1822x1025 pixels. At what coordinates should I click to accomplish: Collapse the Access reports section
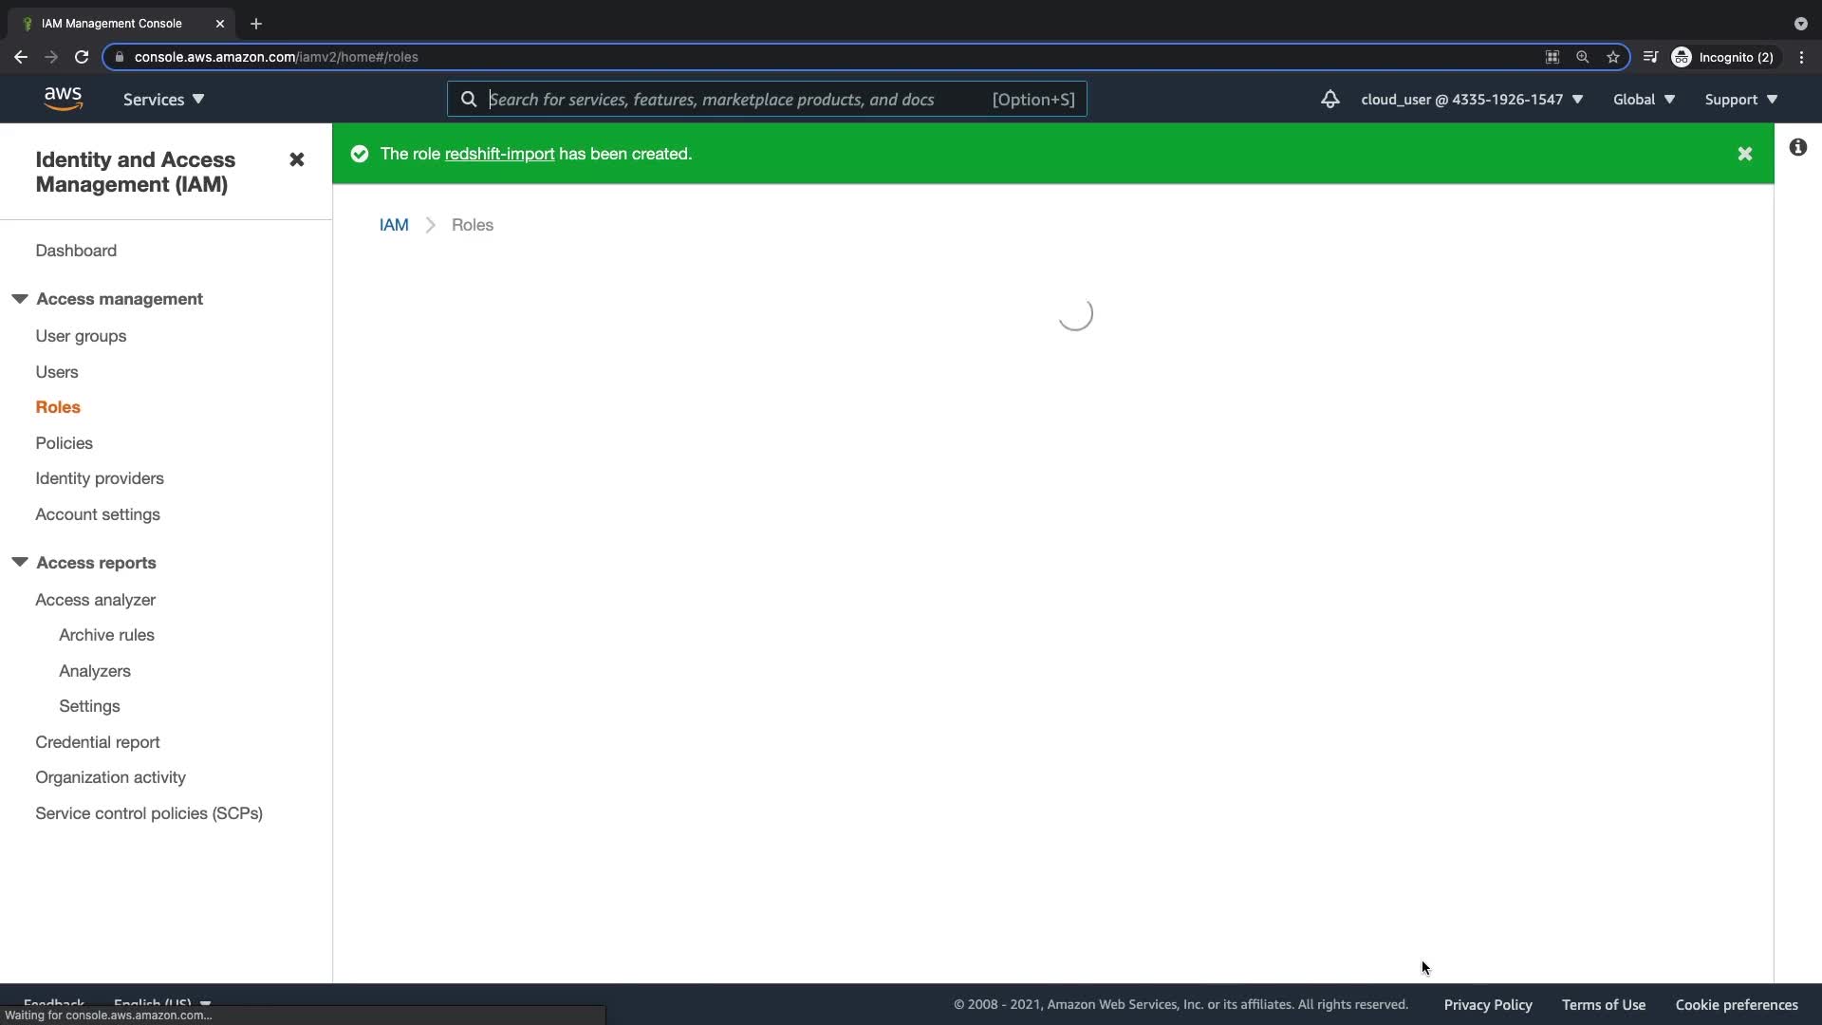coord(20,563)
